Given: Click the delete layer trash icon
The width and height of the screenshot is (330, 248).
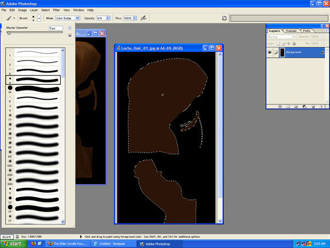Looking at the screenshot, I should point(321,106).
